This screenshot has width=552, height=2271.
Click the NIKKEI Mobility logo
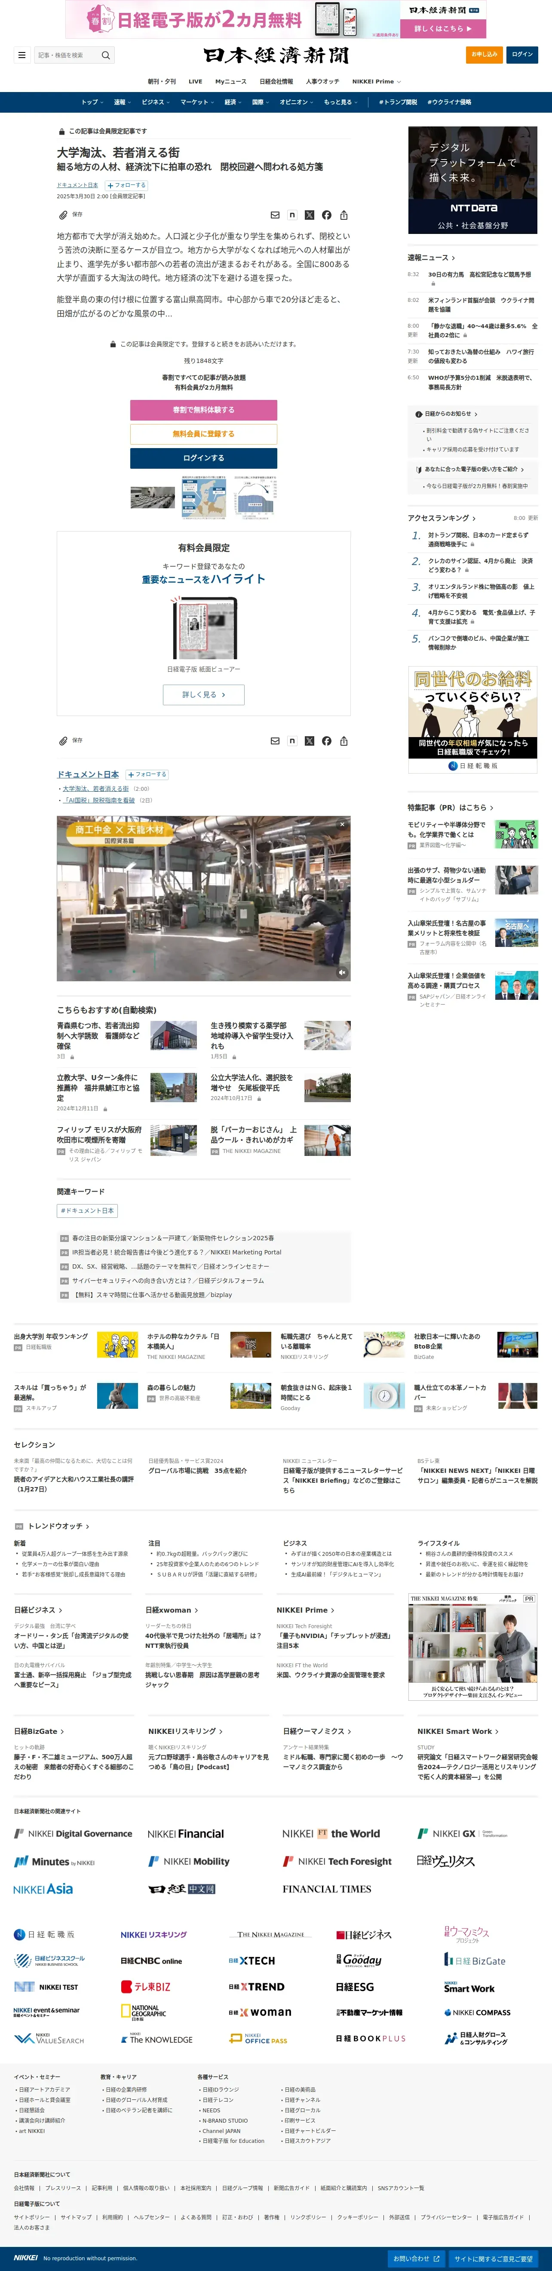pyautogui.click(x=189, y=1861)
